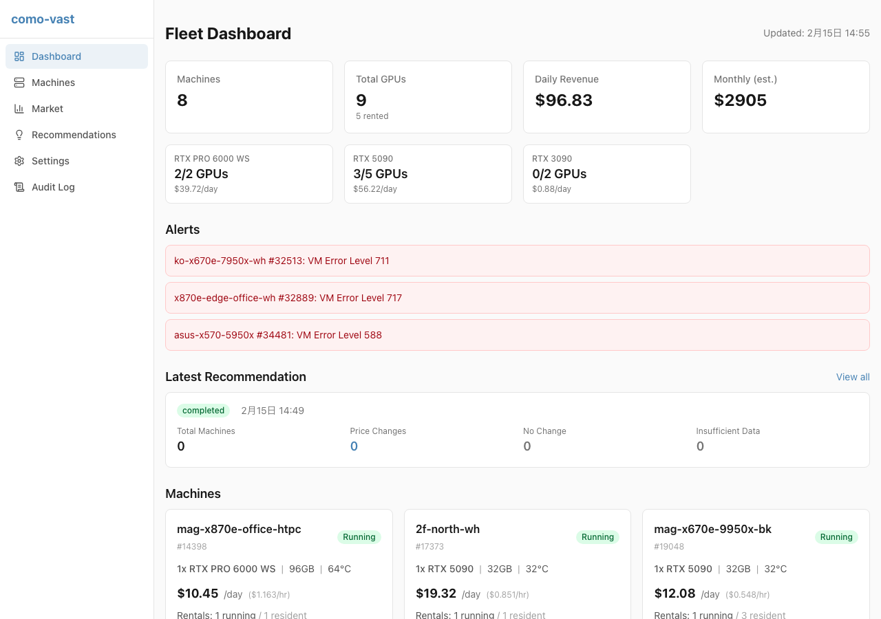Click the Machines server icon in sidebar
Image resolution: width=881 pixels, height=619 pixels.
click(x=19, y=83)
